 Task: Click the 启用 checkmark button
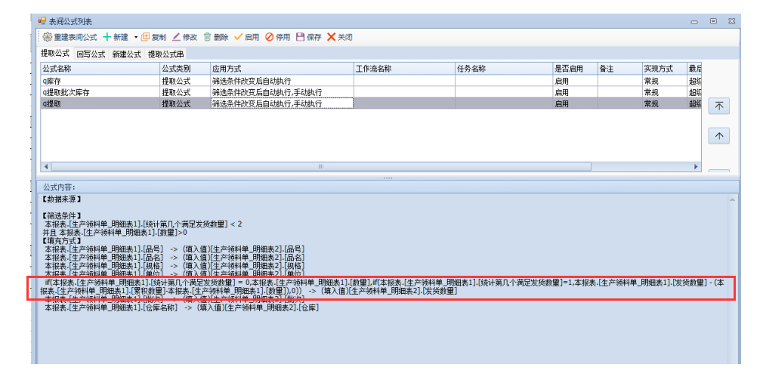[246, 37]
